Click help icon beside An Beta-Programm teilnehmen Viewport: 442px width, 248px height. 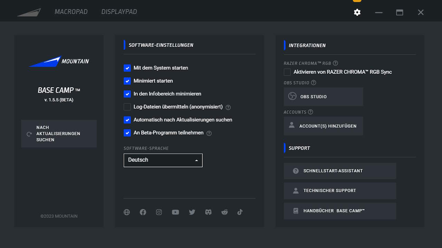[x=209, y=133]
